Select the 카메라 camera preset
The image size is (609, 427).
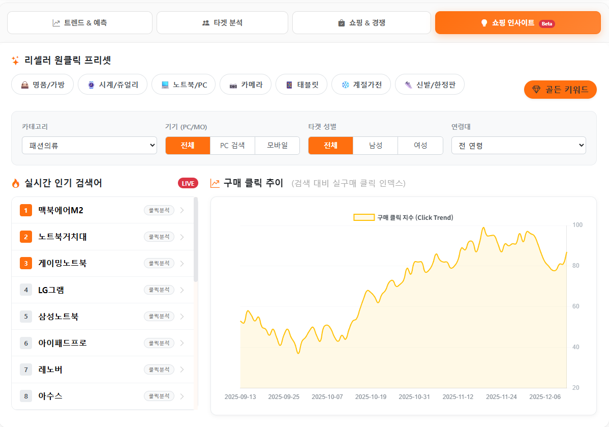point(246,84)
